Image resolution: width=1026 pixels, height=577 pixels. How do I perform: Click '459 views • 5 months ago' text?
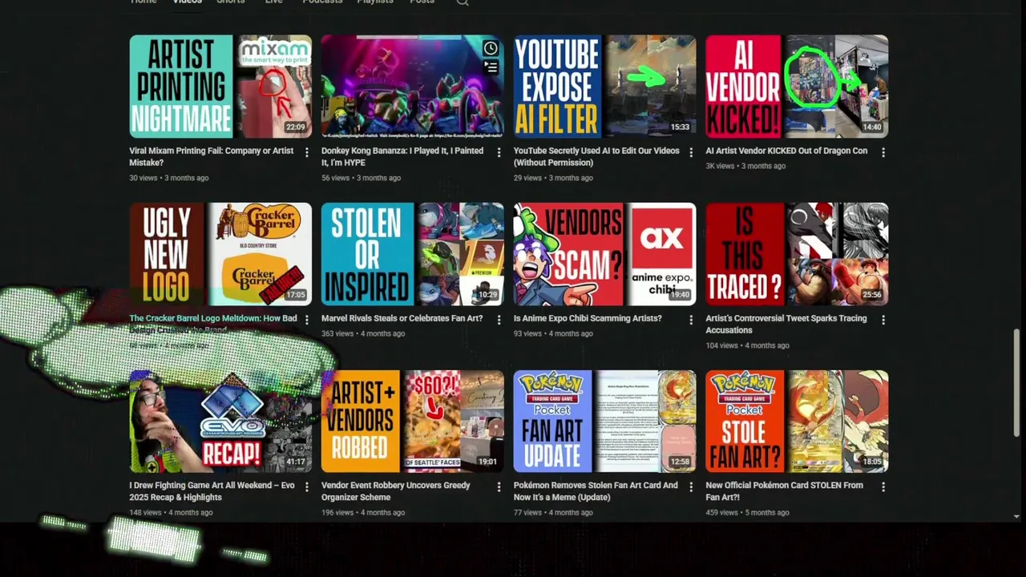[747, 513]
